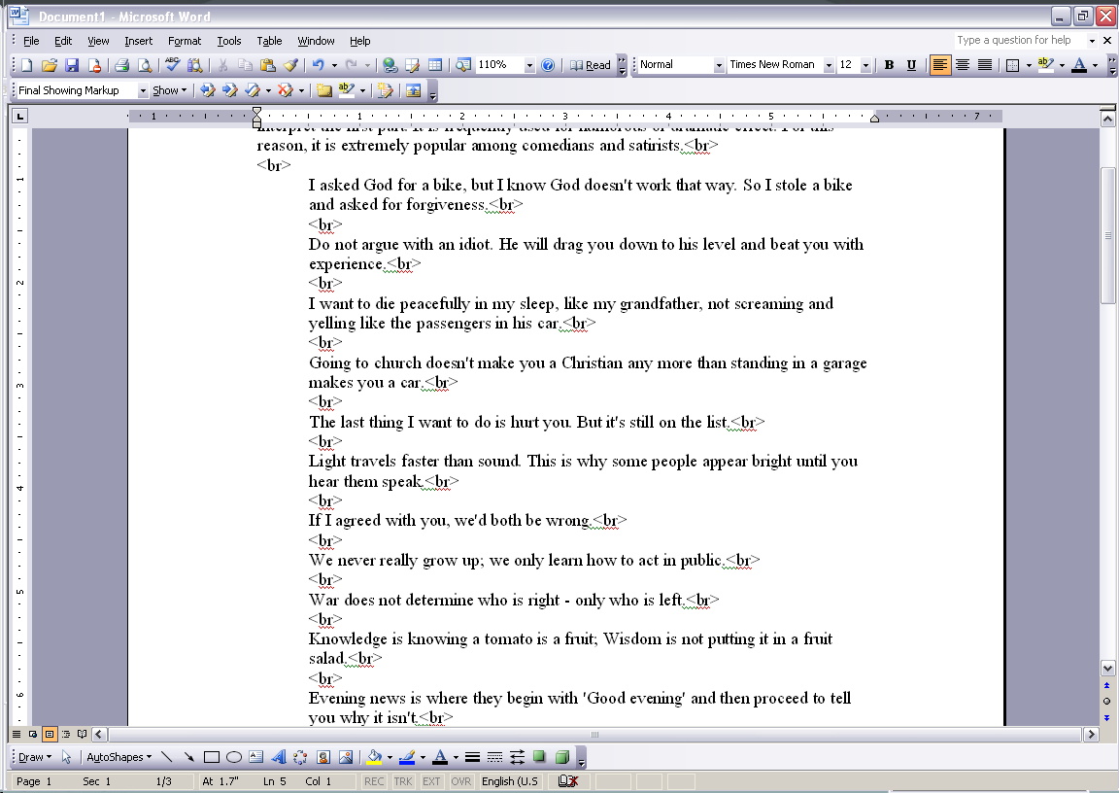Open the Draw menu dropdown

35,757
